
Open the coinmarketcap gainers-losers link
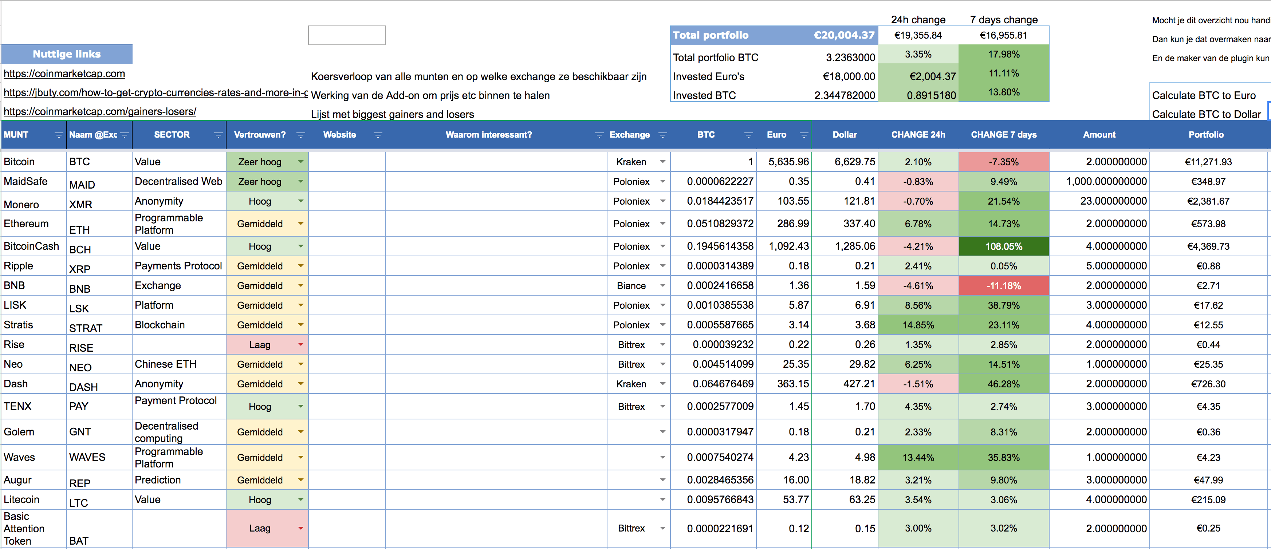(x=100, y=111)
